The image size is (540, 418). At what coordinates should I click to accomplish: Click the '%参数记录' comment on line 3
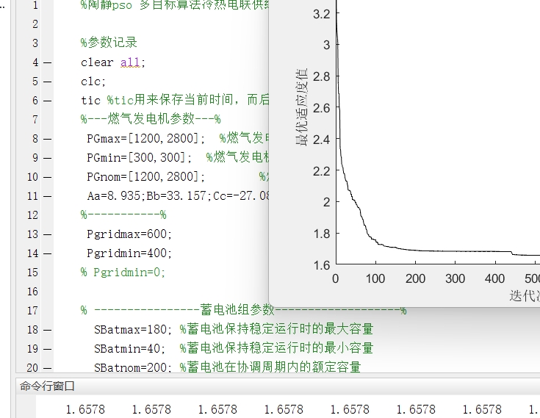(109, 43)
